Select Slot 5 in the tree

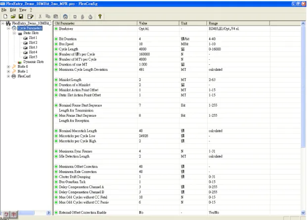[x=33, y=57]
